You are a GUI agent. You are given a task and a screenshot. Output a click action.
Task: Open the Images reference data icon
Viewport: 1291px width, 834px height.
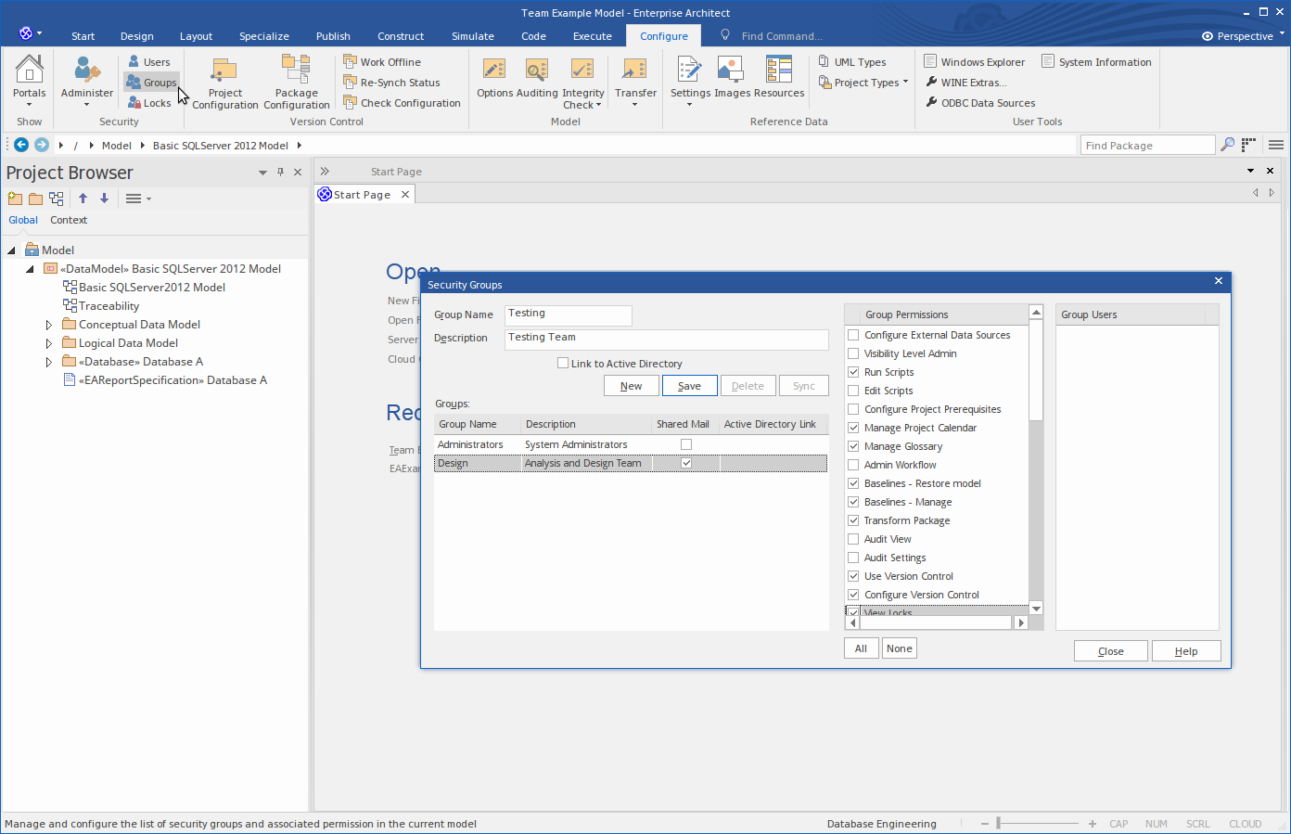point(731,71)
